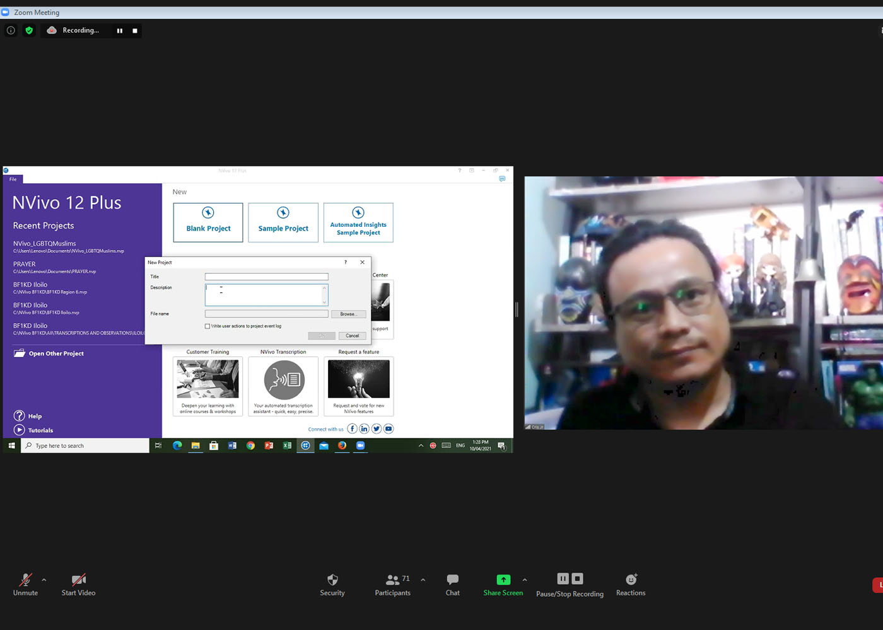Stop recording from the top Recording indicator

tap(135, 31)
